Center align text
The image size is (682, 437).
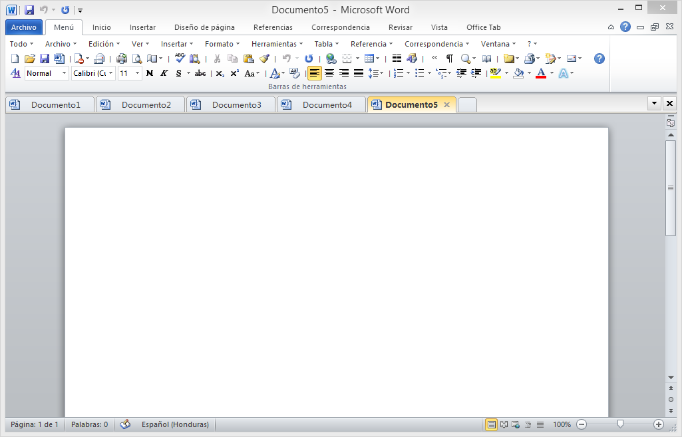click(329, 73)
